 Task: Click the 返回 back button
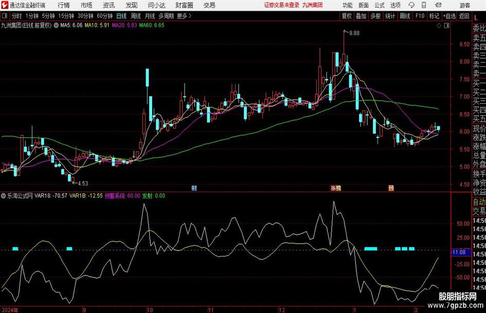[464, 16]
